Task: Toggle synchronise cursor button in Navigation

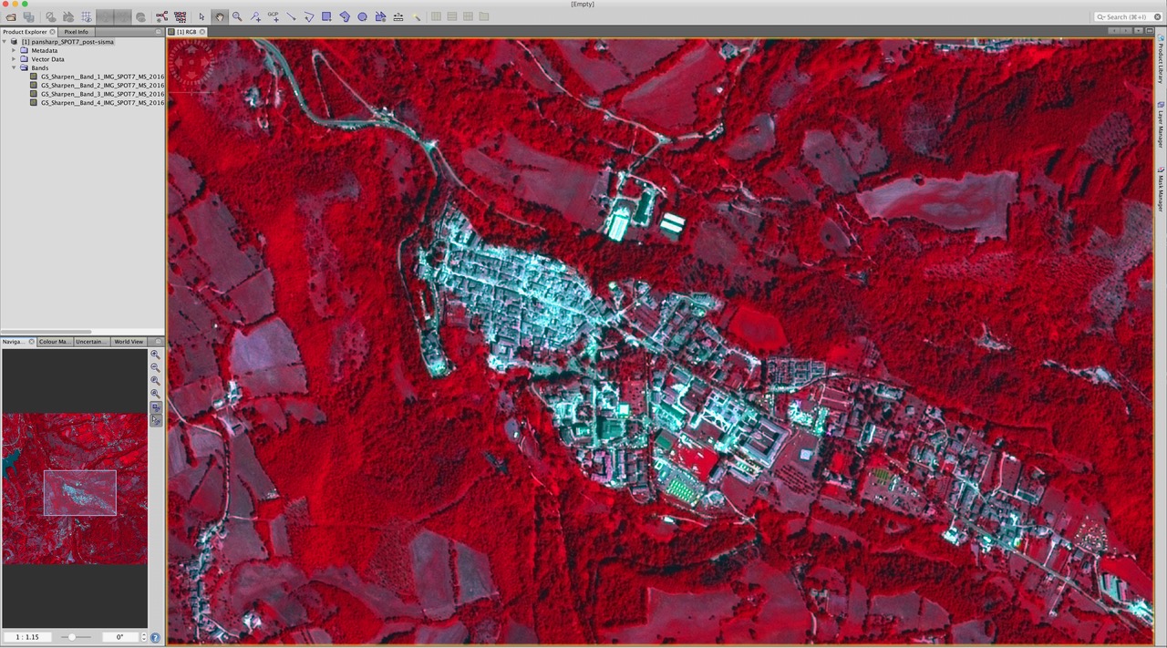Action: (x=155, y=420)
